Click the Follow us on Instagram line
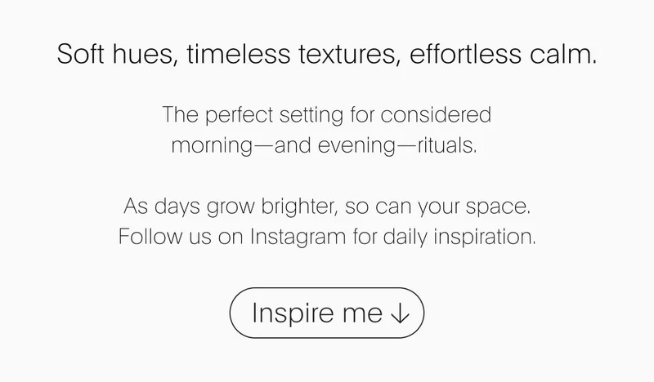Viewport: 654px width, 382px height. (x=326, y=237)
